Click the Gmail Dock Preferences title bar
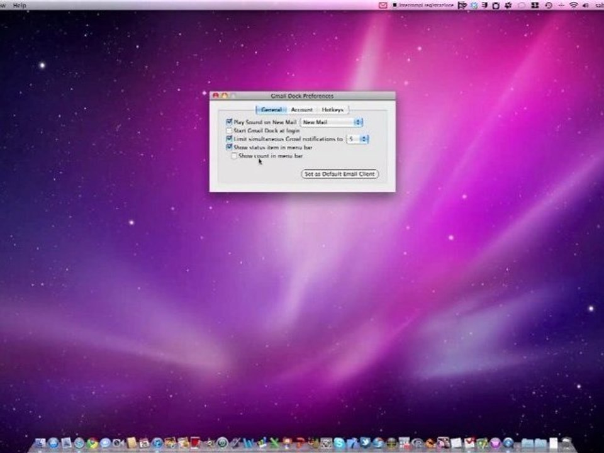 pos(302,96)
